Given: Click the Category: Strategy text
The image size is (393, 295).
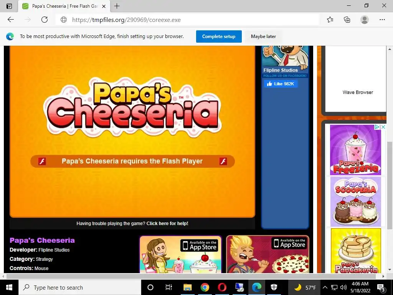Looking at the screenshot, I should point(31,259).
